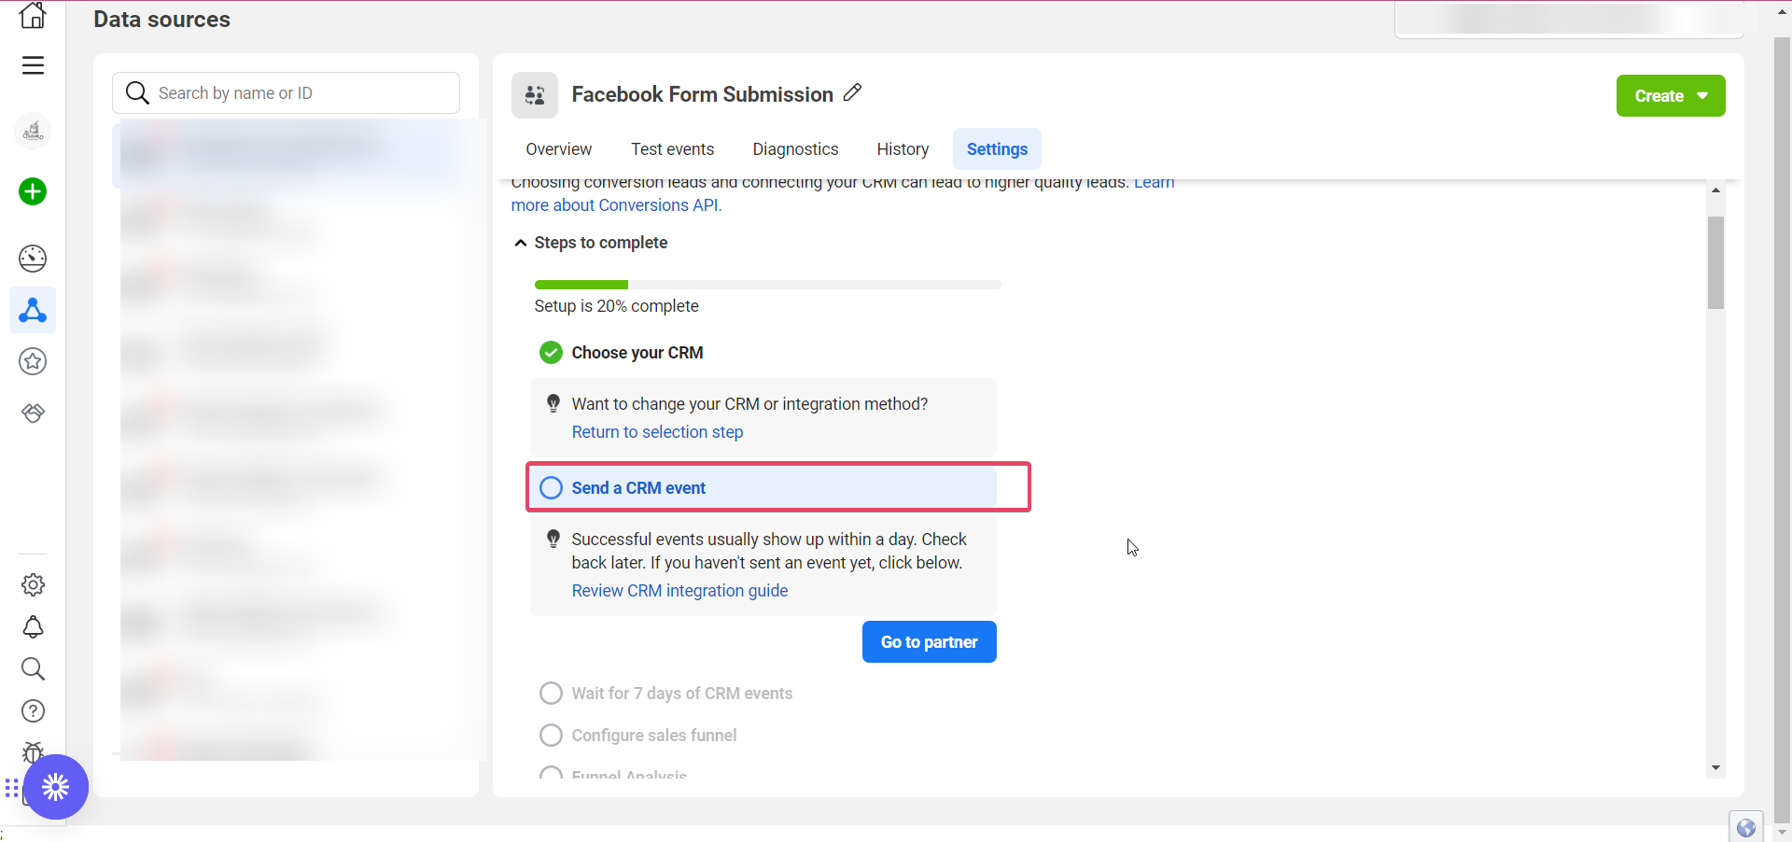Click the Data sources page heading

161,20
